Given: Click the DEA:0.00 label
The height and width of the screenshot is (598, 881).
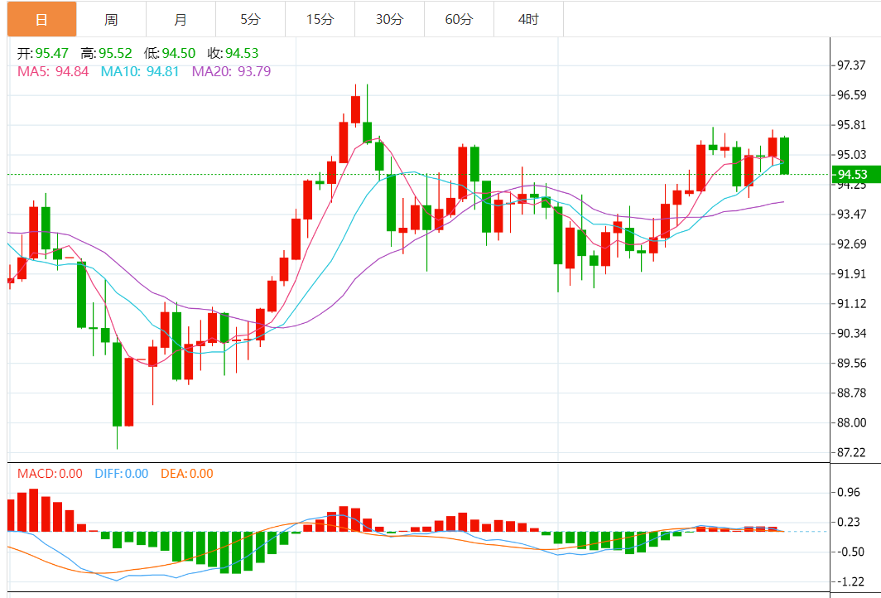Looking at the screenshot, I should coord(187,474).
